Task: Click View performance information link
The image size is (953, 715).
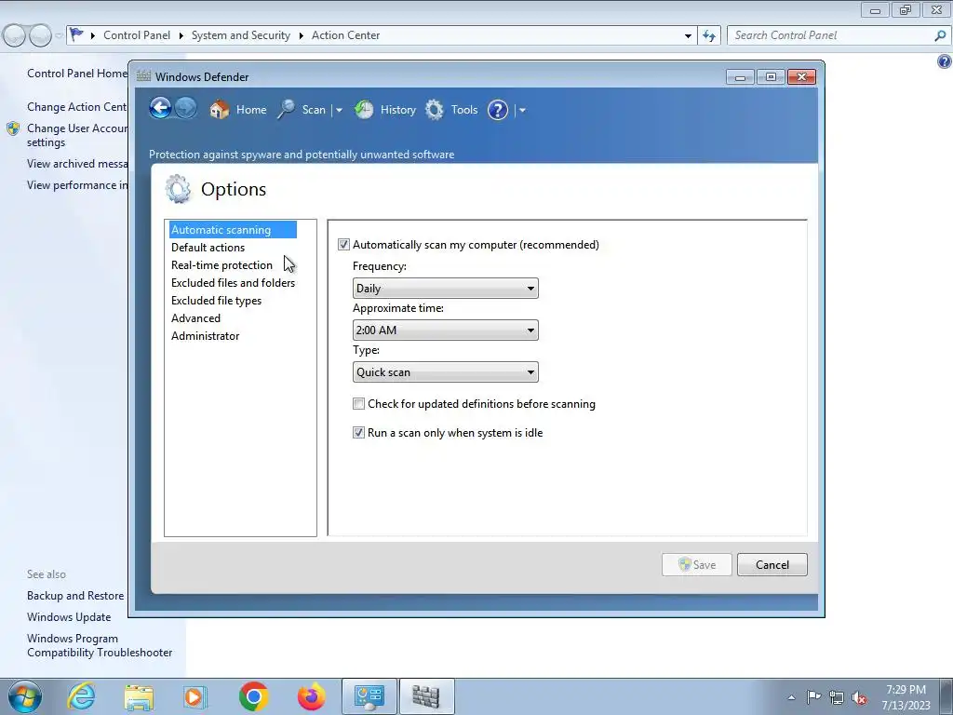Action: 77,185
